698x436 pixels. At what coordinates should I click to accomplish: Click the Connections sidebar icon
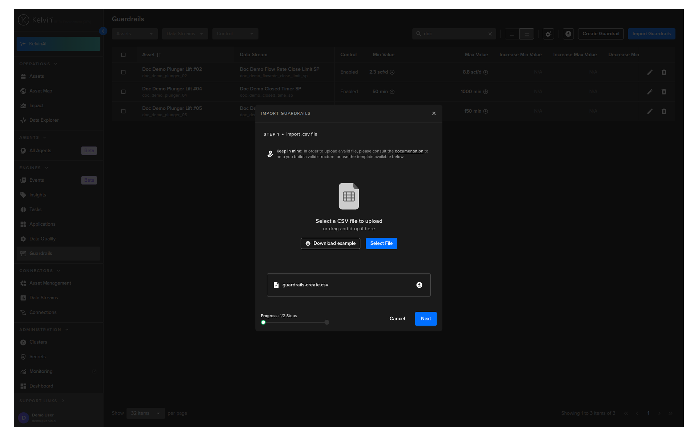coord(23,312)
